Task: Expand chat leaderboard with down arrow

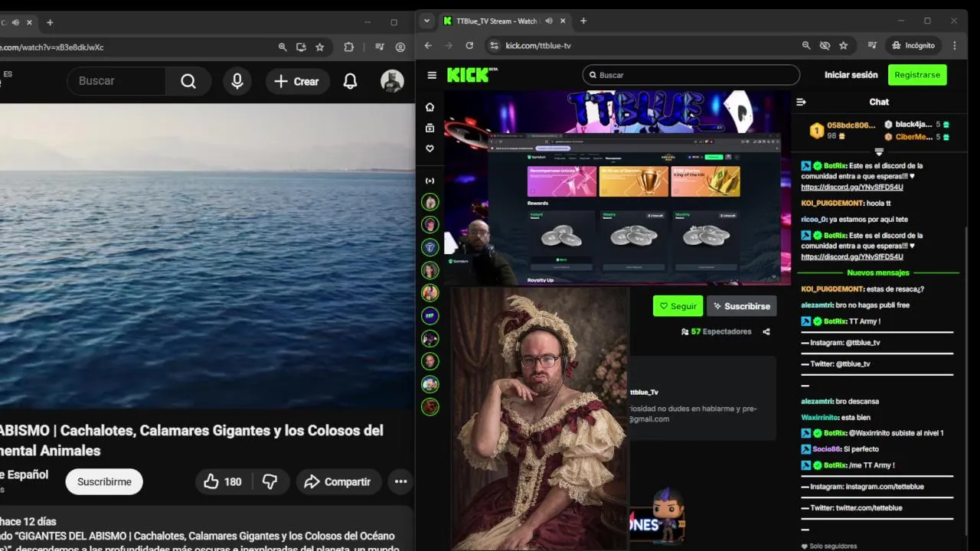Action: [x=879, y=152]
